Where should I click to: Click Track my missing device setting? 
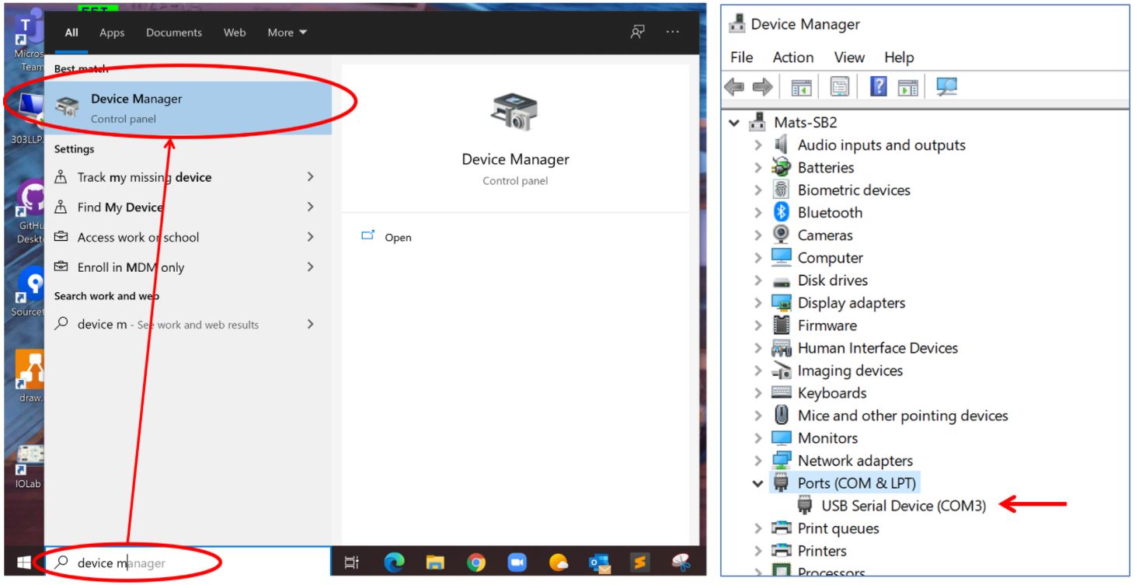[144, 177]
